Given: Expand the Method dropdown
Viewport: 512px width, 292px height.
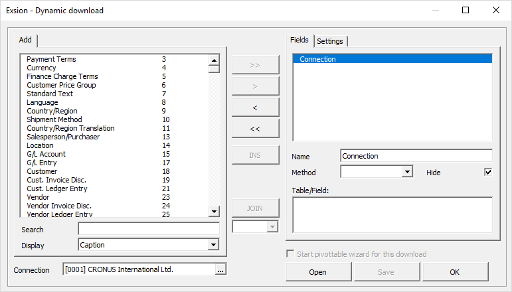Looking at the screenshot, I should tap(407, 172).
